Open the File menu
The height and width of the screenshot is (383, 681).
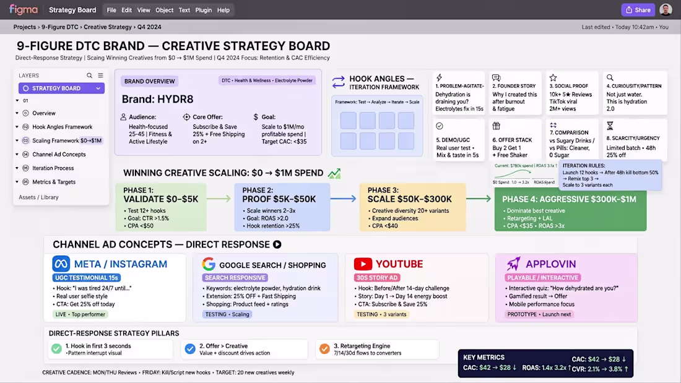tap(111, 10)
